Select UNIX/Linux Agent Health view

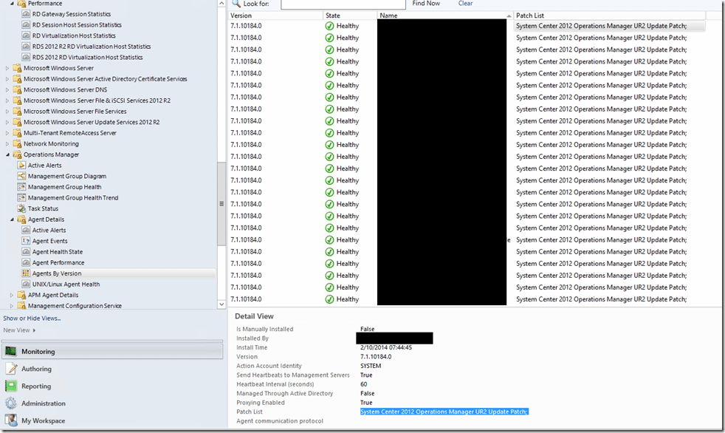[66, 284]
